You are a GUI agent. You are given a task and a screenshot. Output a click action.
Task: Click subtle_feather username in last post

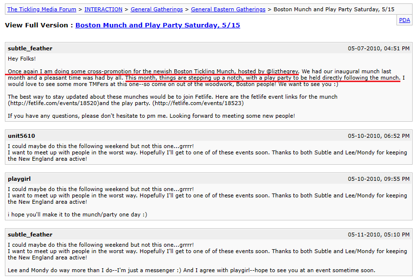30,235
